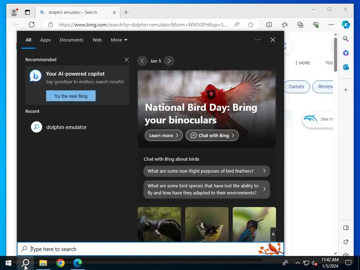Open Browser essentials heart icon
The width and height of the screenshot is (360, 270).
(x=316, y=25)
